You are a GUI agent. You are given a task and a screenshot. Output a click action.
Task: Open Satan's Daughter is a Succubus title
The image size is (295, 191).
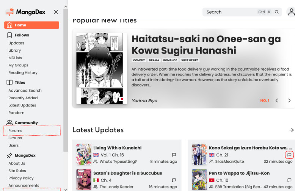click(x=127, y=173)
